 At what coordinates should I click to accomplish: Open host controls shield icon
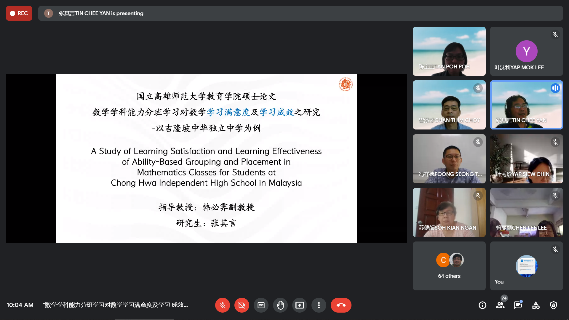tap(553, 305)
